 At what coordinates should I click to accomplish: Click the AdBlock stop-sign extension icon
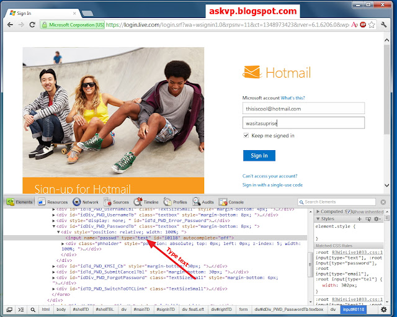pyautogui.click(x=363, y=25)
